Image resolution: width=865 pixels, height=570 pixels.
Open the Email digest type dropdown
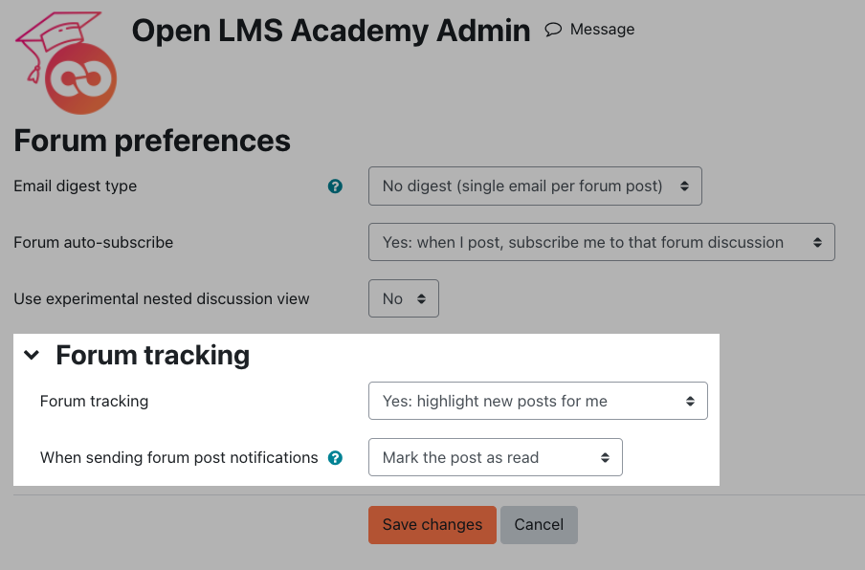(x=535, y=186)
